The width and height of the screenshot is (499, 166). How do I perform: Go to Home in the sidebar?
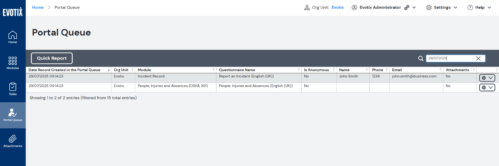[13, 37]
